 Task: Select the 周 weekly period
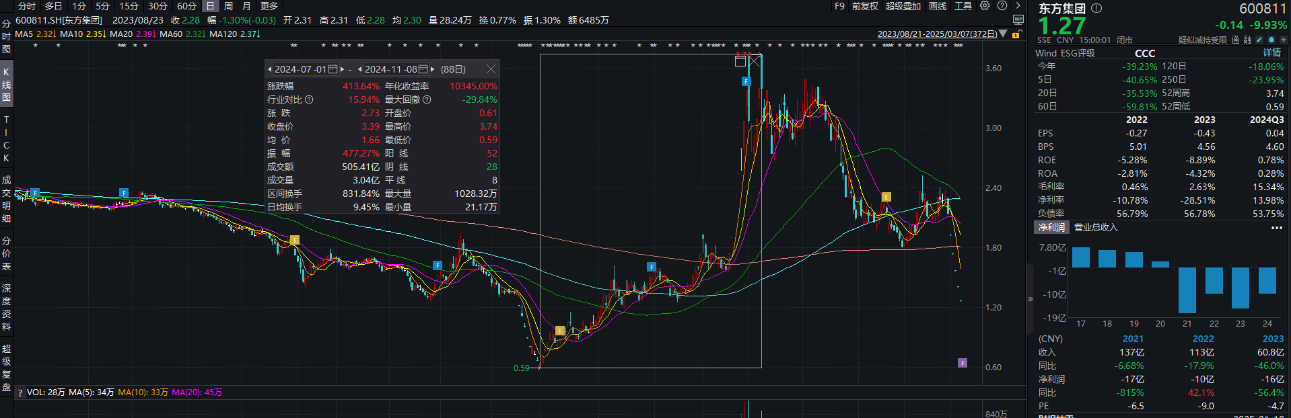pos(228,6)
